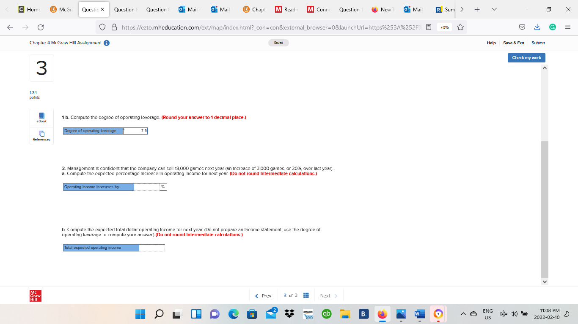The width and height of the screenshot is (578, 324).
Task: Show assignment info icon next to title
Action: point(107,43)
